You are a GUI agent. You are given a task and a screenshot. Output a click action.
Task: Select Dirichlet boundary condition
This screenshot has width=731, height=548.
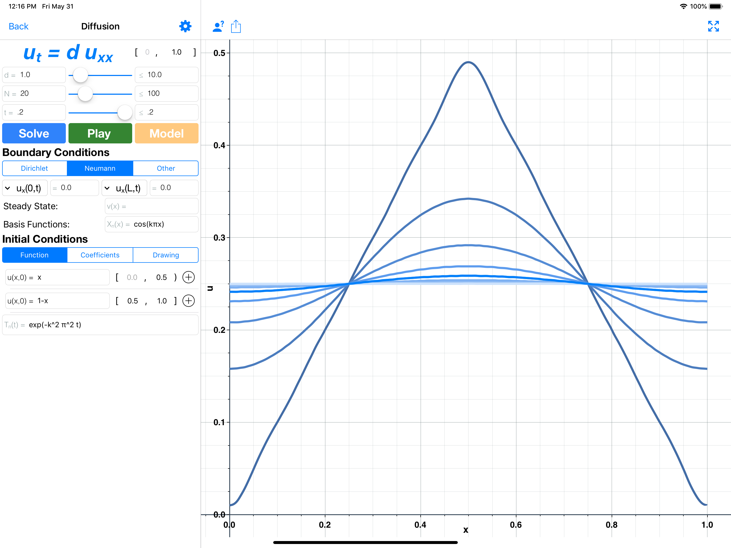click(34, 168)
